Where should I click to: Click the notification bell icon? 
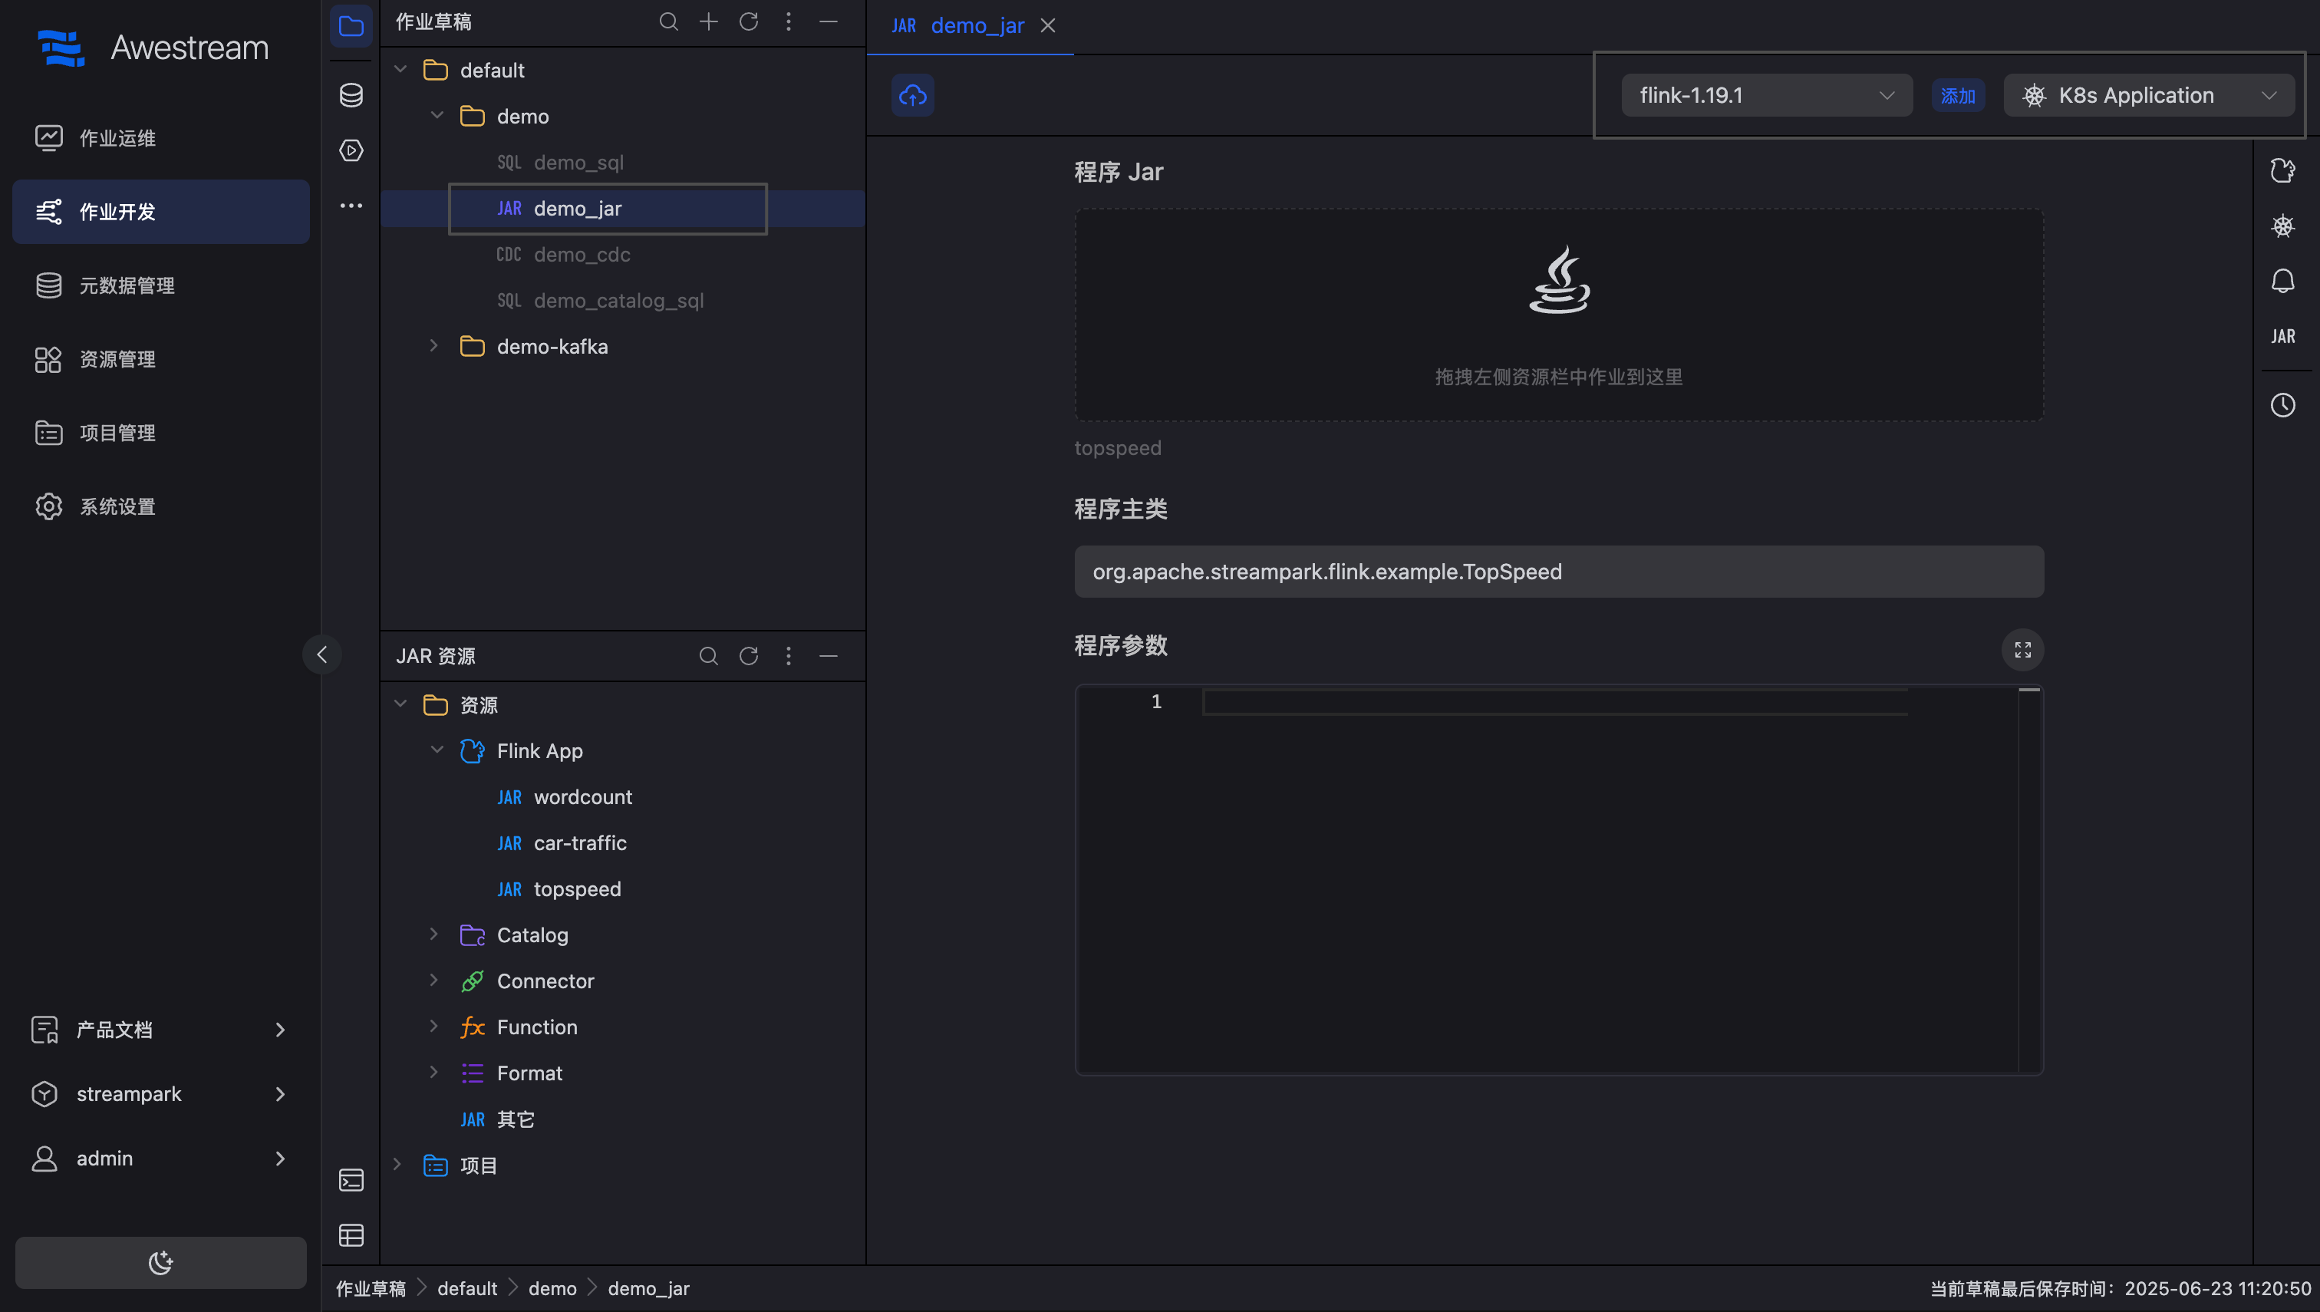(2282, 281)
